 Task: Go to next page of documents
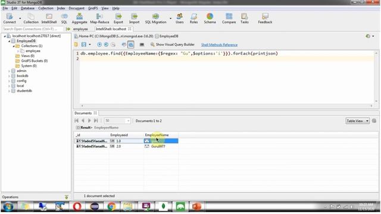pyautogui.click(x=89, y=121)
